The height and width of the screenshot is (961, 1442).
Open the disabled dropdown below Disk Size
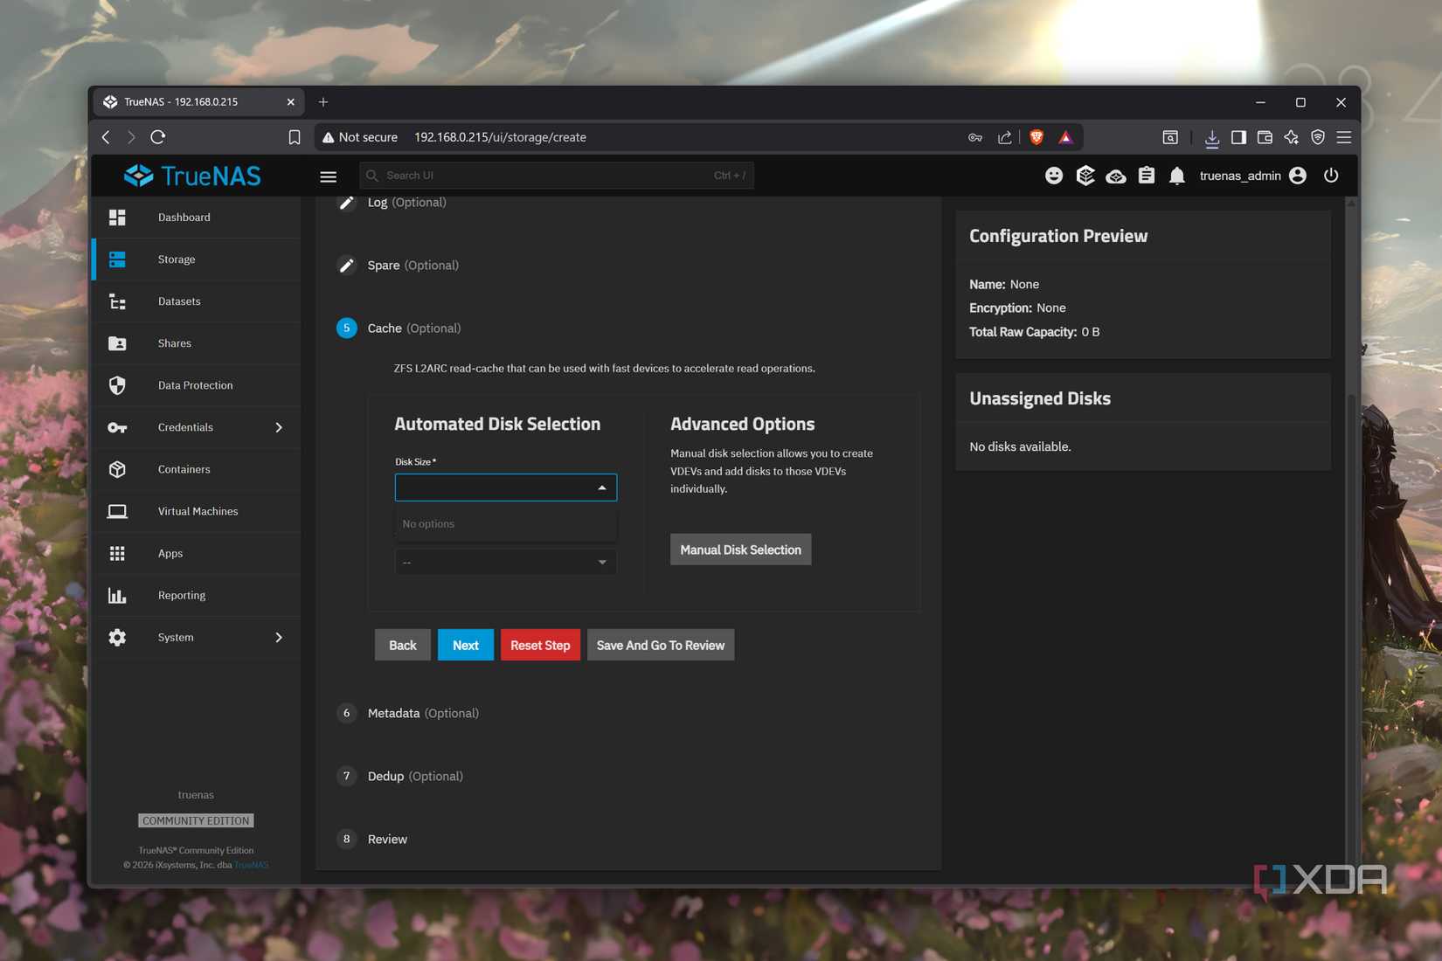[x=506, y=562]
